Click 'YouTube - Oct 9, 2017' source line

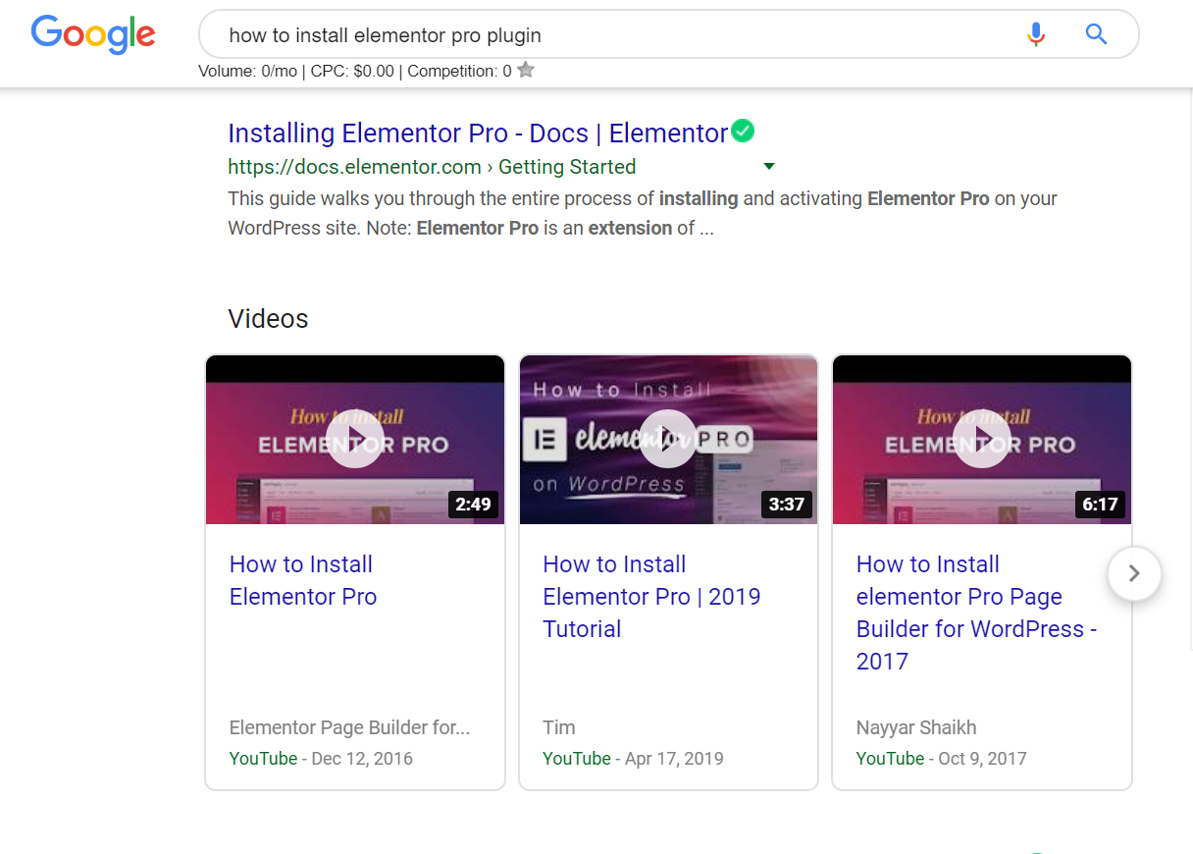[942, 759]
